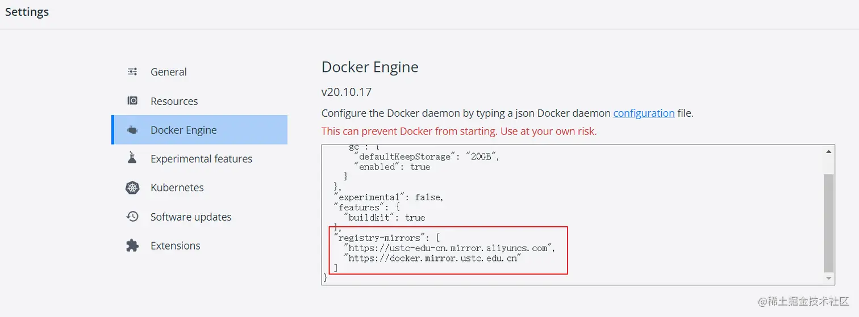Click the Docker Engine whale icon
The height and width of the screenshot is (317, 859).
point(132,130)
